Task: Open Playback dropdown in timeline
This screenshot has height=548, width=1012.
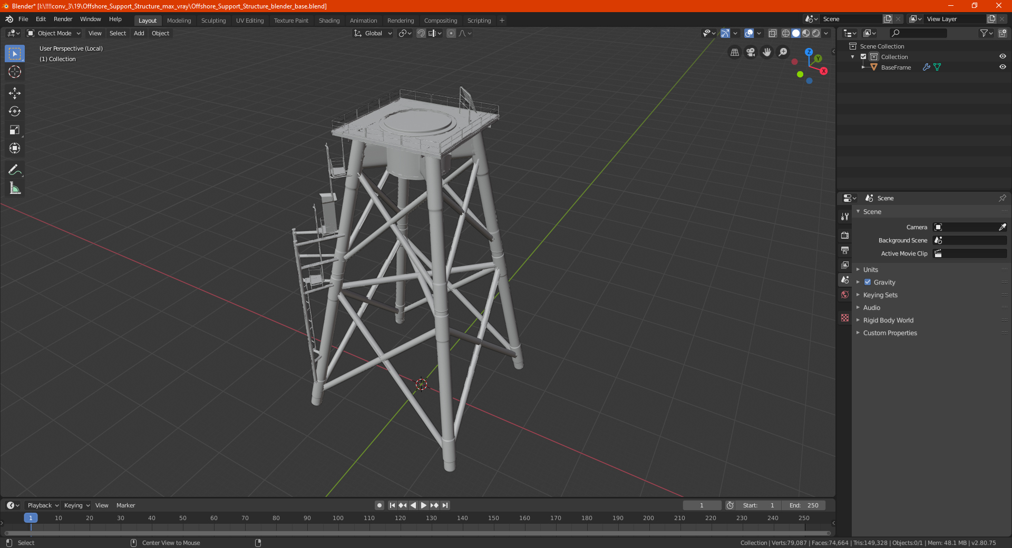Action: click(x=43, y=505)
